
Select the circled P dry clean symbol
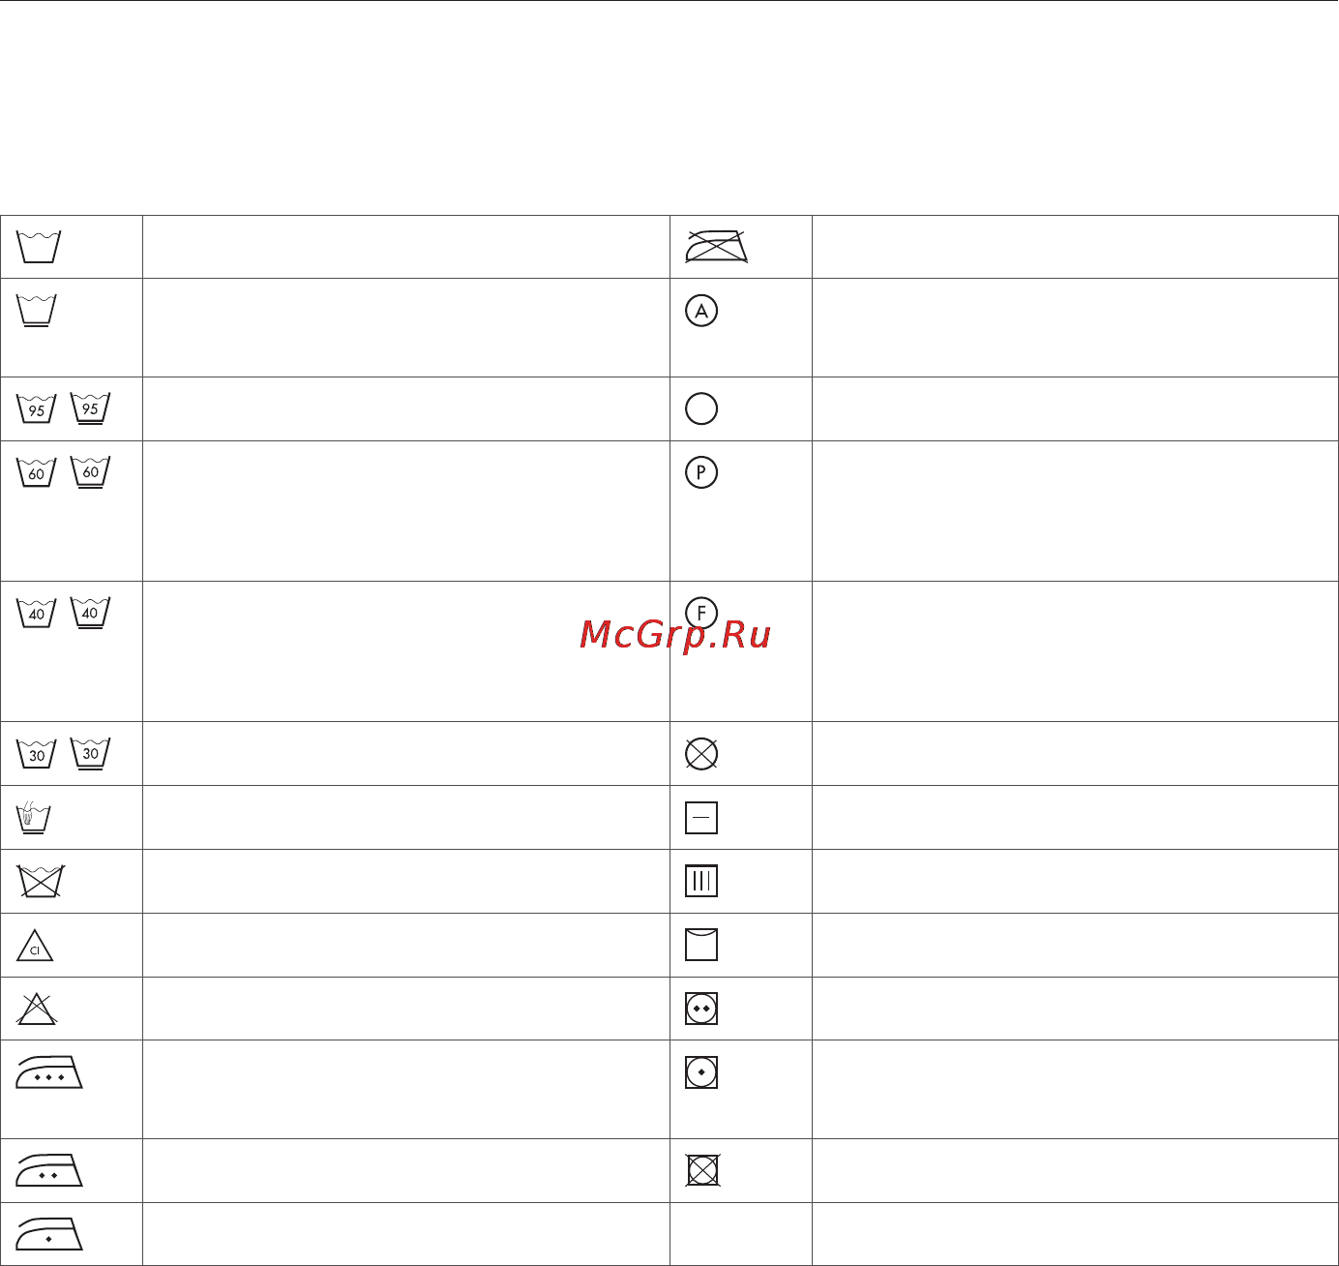pos(701,472)
